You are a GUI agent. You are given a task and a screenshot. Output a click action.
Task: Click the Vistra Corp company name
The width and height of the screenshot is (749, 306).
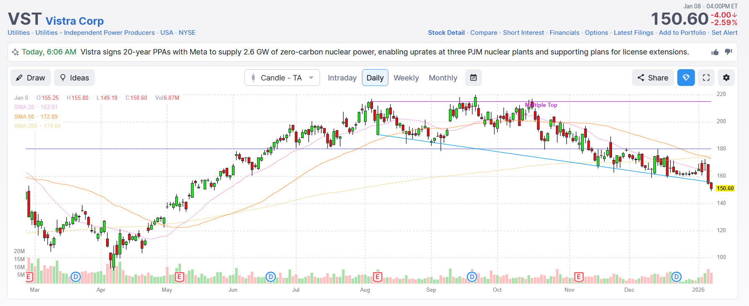(75, 21)
